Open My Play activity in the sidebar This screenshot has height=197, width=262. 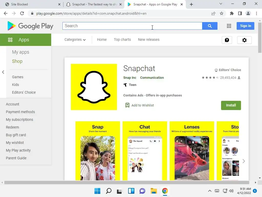pos(18,150)
